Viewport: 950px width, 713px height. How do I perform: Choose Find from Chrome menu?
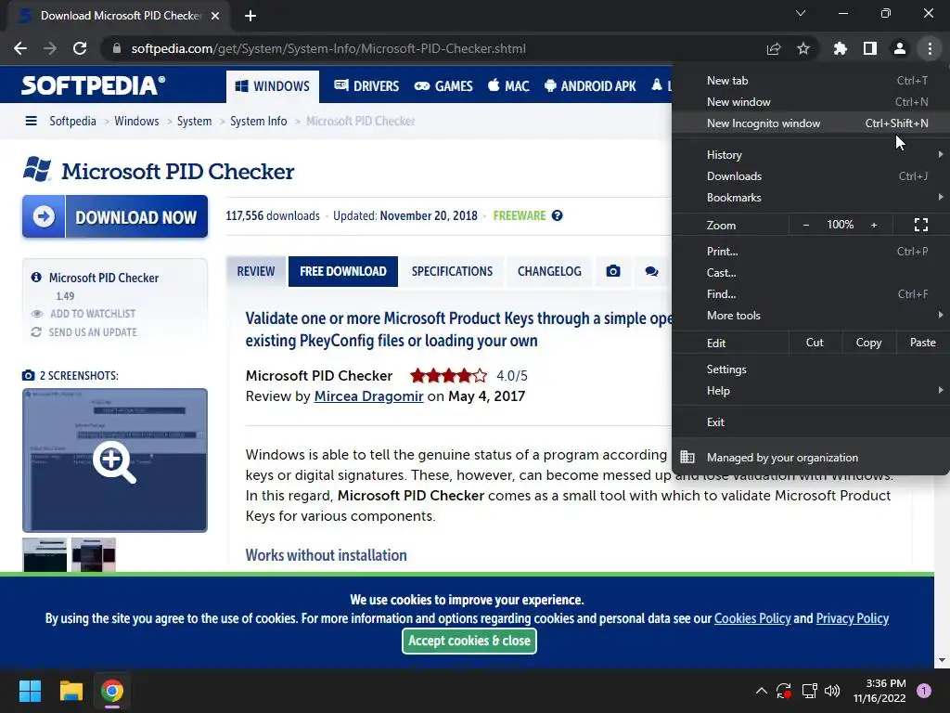tap(811, 294)
